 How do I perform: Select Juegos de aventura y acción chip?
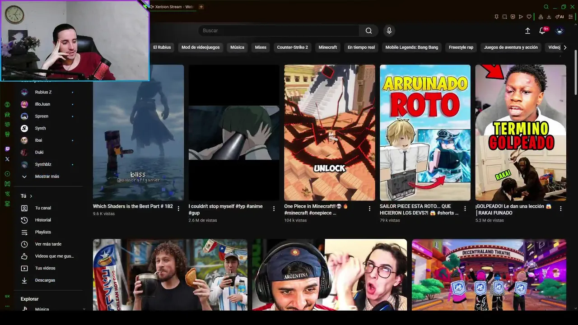click(511, 47)
